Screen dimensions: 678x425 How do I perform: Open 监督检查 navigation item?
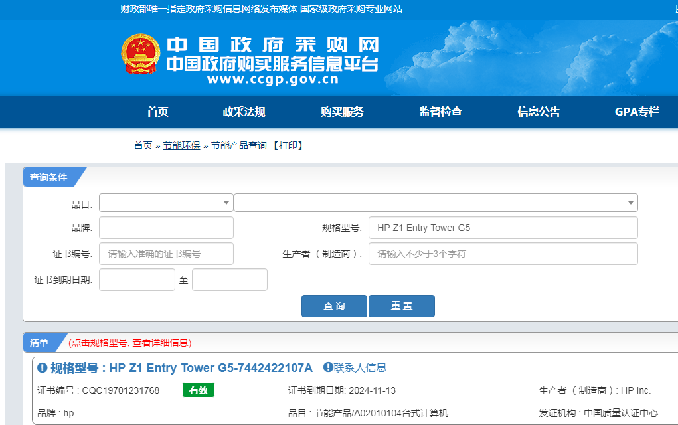(x=440, y=112)
